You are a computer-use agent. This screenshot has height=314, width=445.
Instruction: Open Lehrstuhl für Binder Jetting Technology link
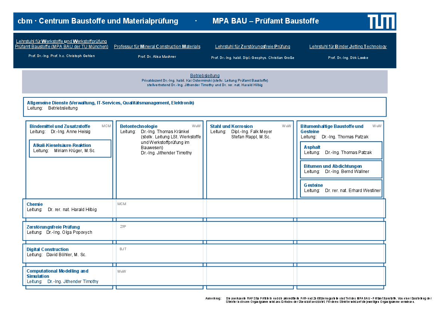click(348, 47)
